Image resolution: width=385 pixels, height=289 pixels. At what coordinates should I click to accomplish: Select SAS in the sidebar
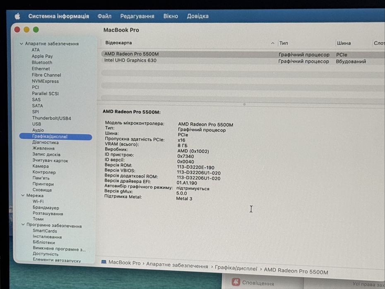36,100
